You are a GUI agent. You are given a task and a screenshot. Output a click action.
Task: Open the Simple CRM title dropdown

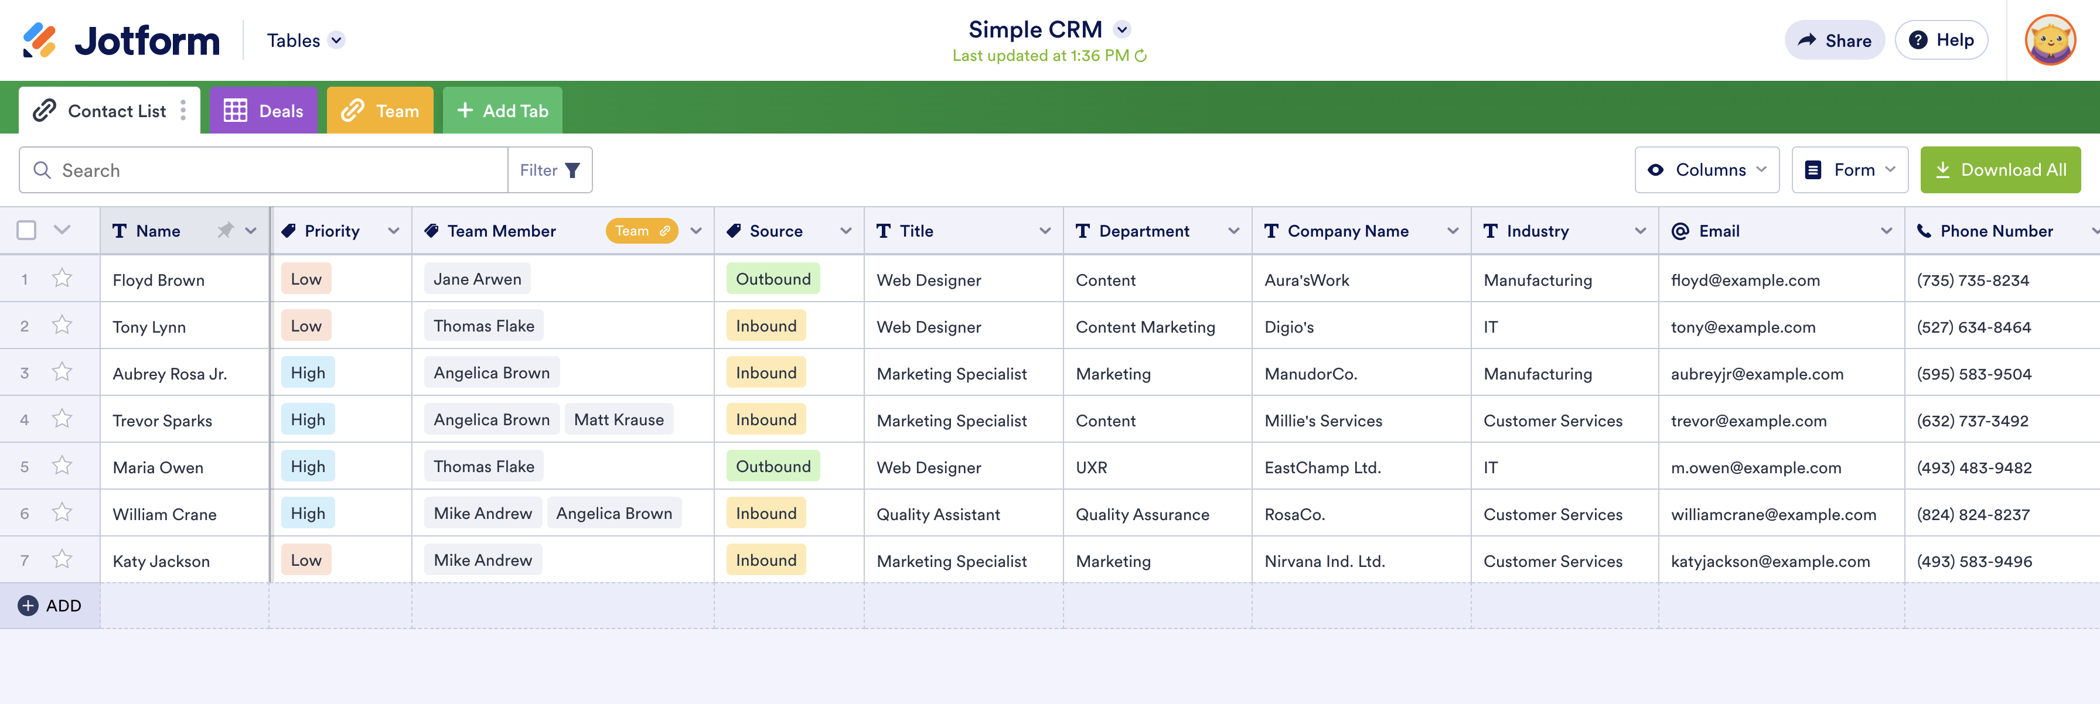pos(1123,29)
